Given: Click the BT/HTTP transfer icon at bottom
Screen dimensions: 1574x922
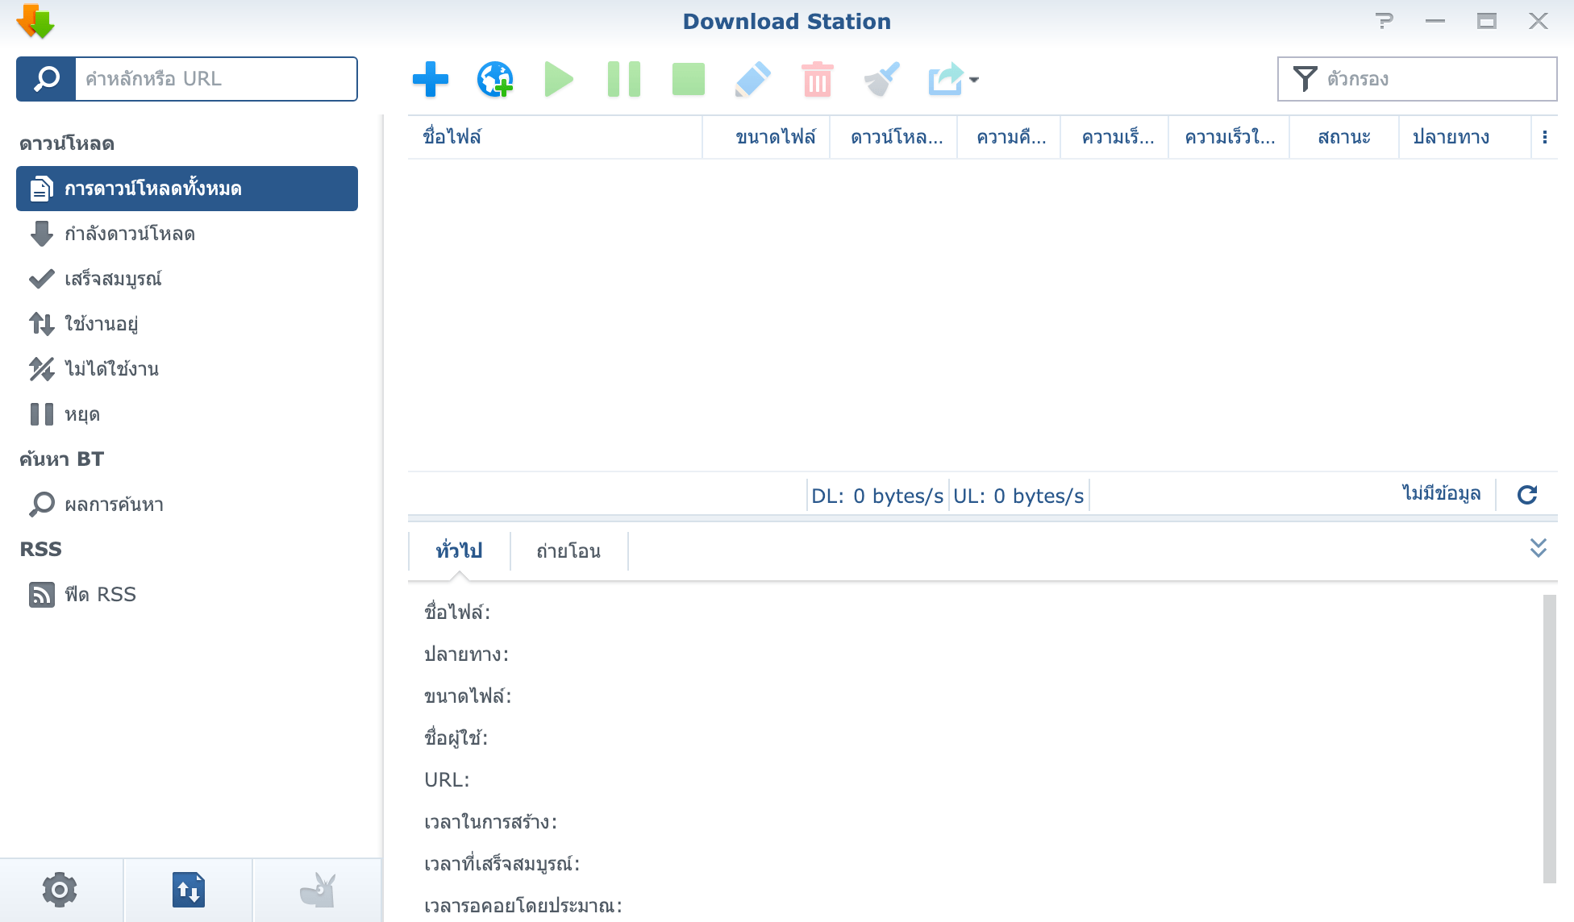Looking at the screenshot, I should tap(189, 890).
